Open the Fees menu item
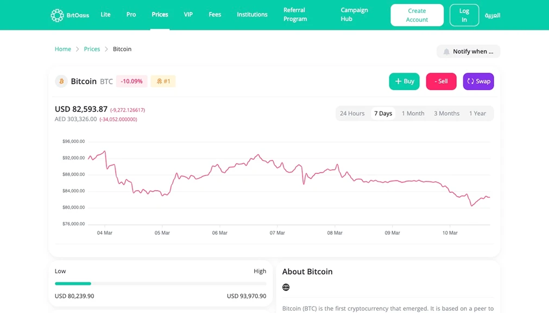 pyautogui.click(x=215, y=15)
